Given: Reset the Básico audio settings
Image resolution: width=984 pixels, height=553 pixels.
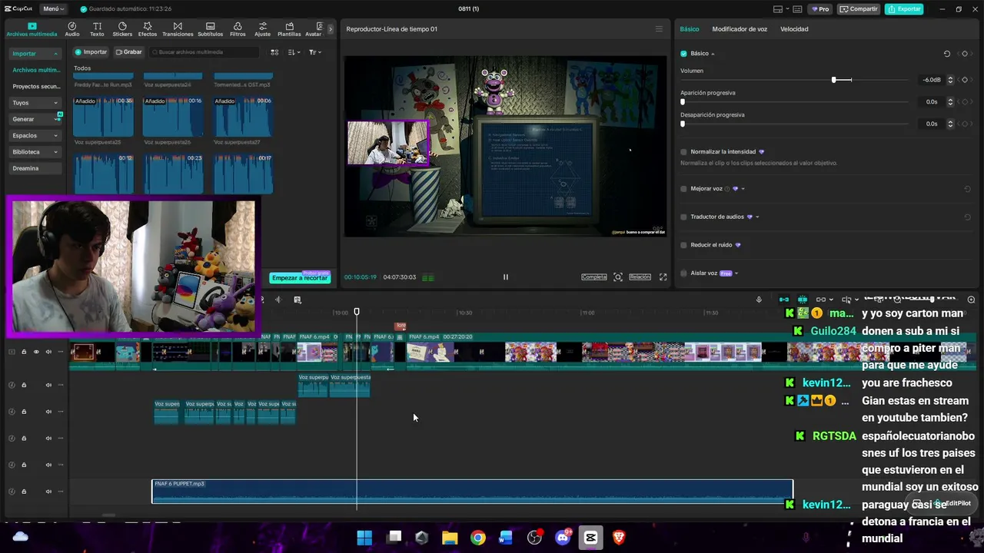Looking at the screenshot, I should [x=947, y=54].
